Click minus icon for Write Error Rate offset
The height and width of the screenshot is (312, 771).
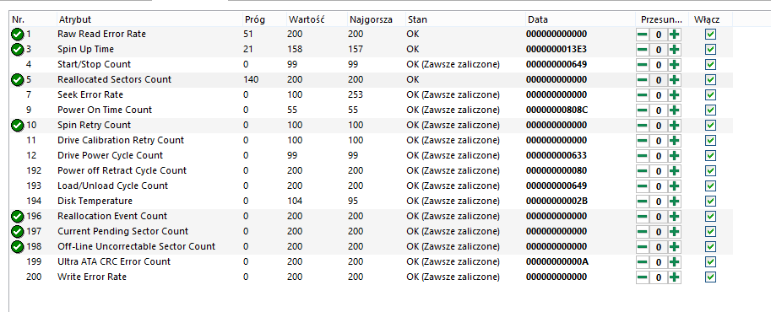tap(642, 277)
